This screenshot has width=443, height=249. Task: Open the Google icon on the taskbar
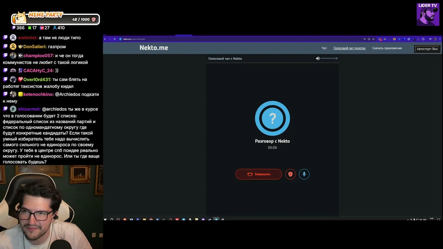[x=118, y=219]
